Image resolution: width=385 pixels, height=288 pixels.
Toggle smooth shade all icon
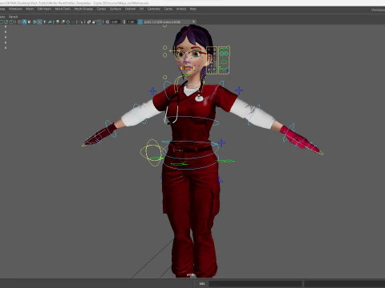click(24, 22)
